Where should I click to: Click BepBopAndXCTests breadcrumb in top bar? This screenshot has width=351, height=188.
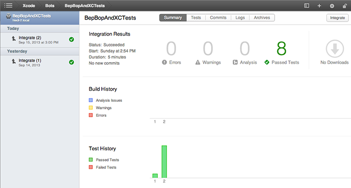85,6
